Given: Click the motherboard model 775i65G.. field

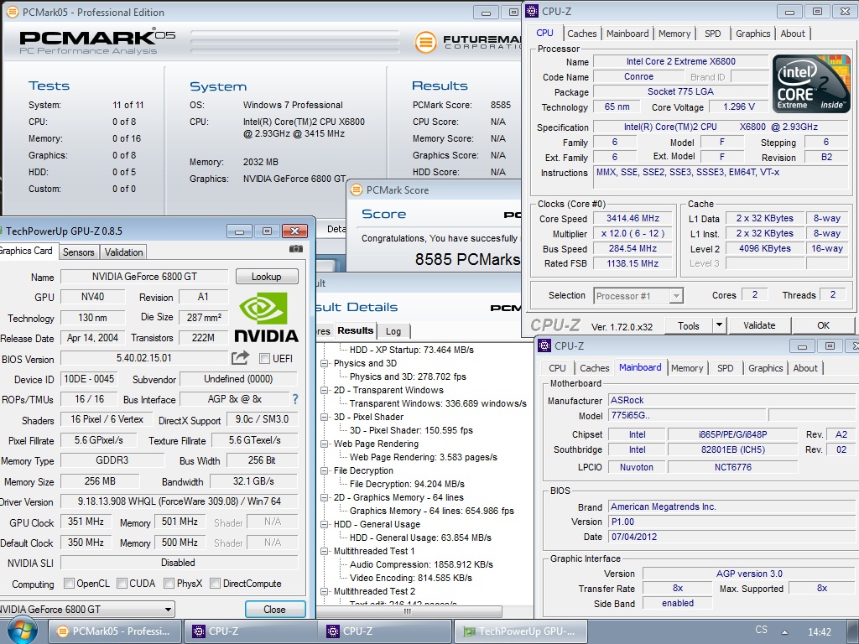Looking at the screenshot, I should point(687,415).
